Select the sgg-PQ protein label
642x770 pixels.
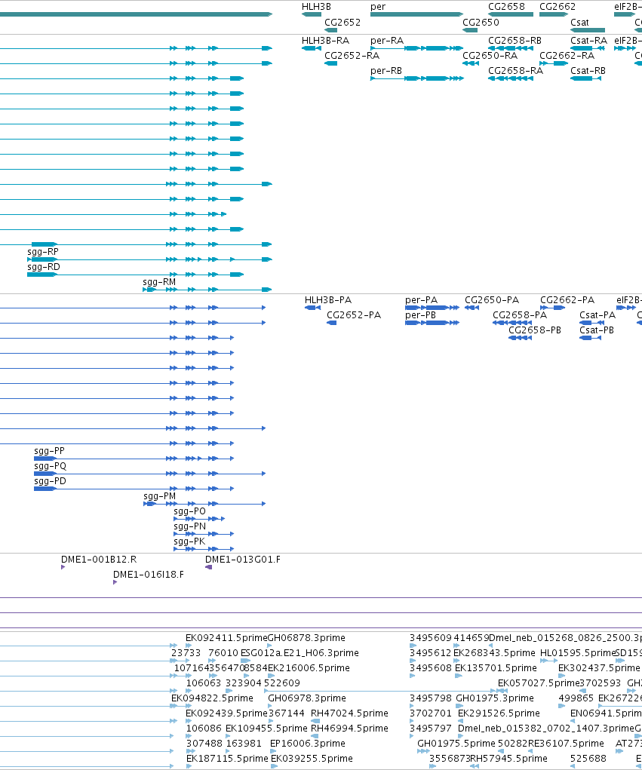click(x=50, y=466)
